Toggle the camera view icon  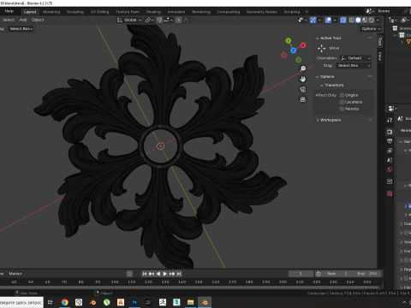[x=303, y=89]
